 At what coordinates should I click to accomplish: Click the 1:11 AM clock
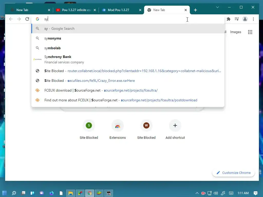243,193
